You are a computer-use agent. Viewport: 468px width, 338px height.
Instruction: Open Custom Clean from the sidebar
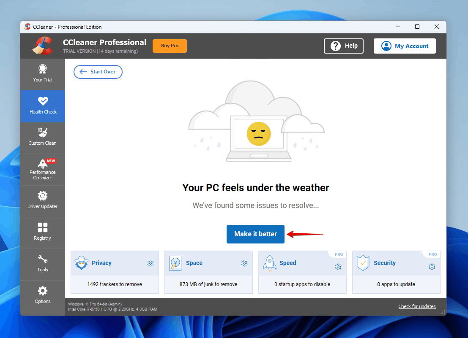[43, 138]
